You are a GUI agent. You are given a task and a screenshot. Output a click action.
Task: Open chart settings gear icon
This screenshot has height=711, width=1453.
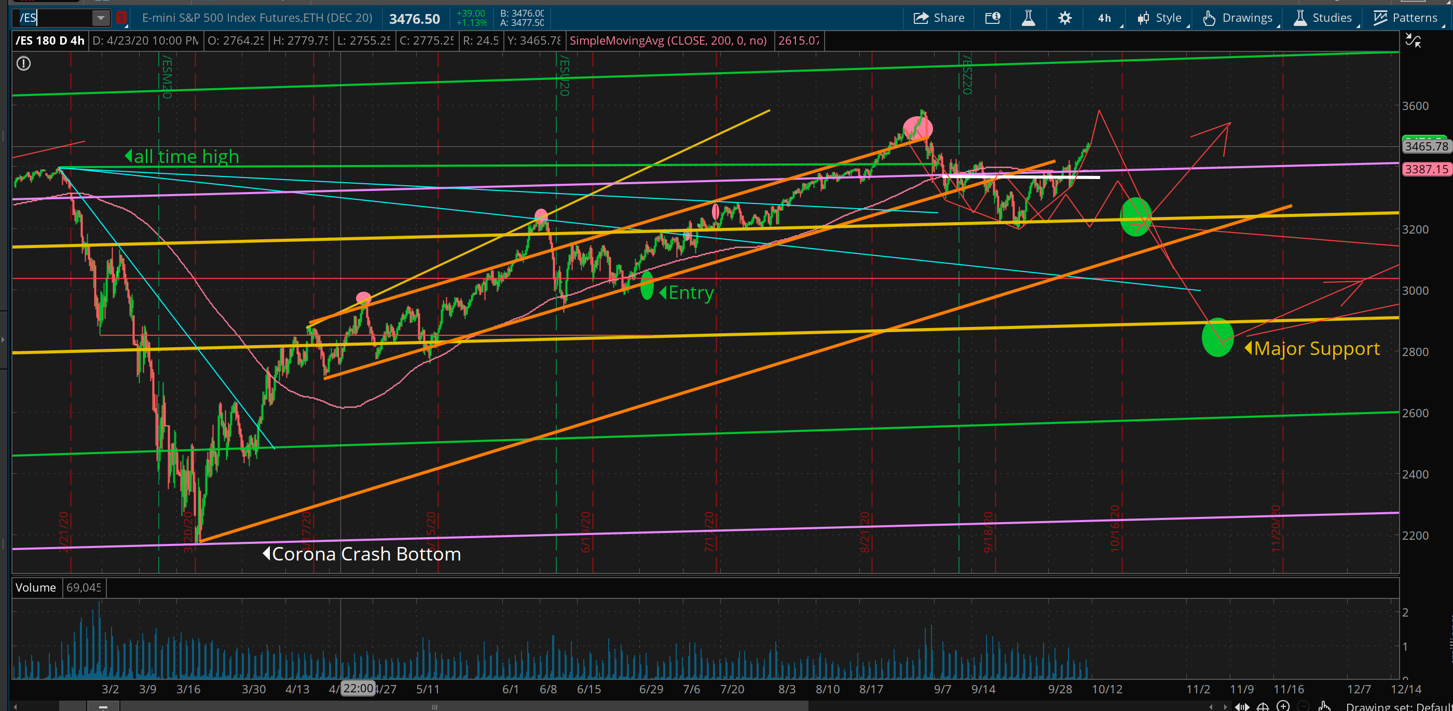1064,18
